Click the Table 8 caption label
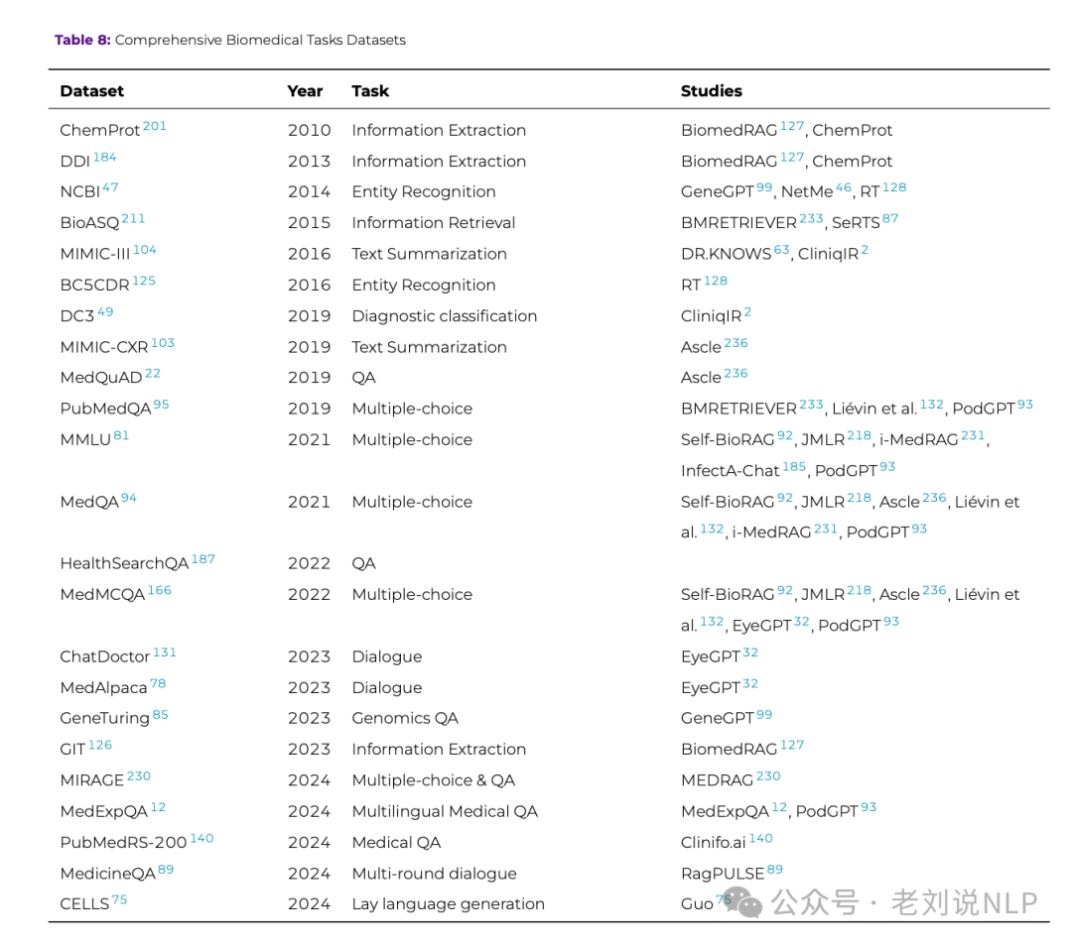 click(82, 40)
